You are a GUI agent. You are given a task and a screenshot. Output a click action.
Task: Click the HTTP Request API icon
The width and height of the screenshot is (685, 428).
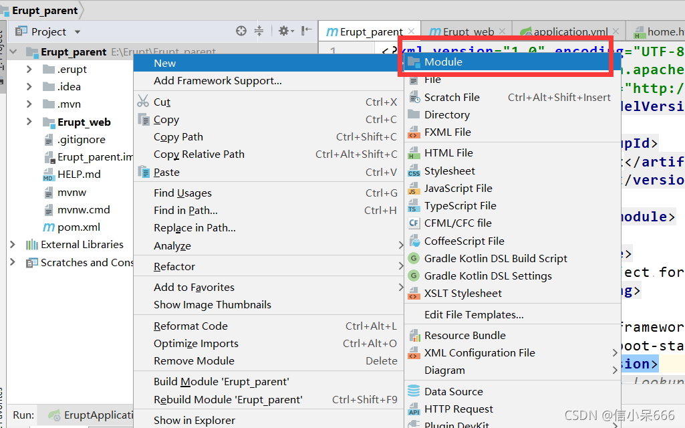pyautogui.click(x=414, y=409)
